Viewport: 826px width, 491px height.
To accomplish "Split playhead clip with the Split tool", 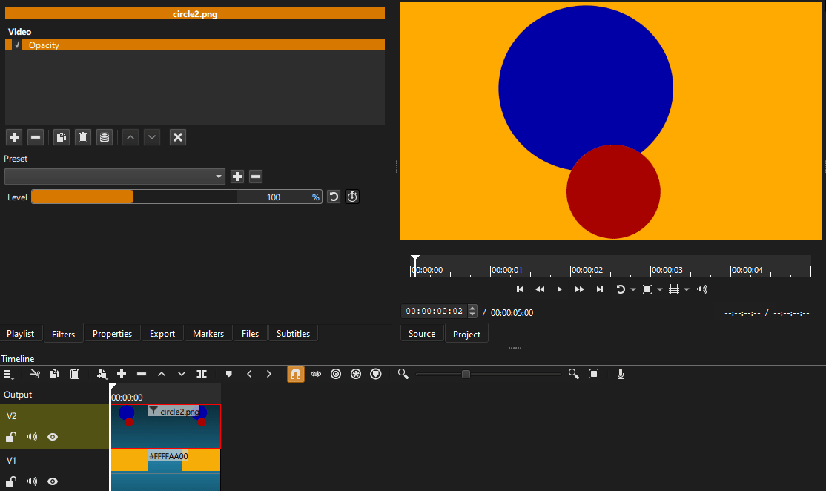I will point(202,374).
